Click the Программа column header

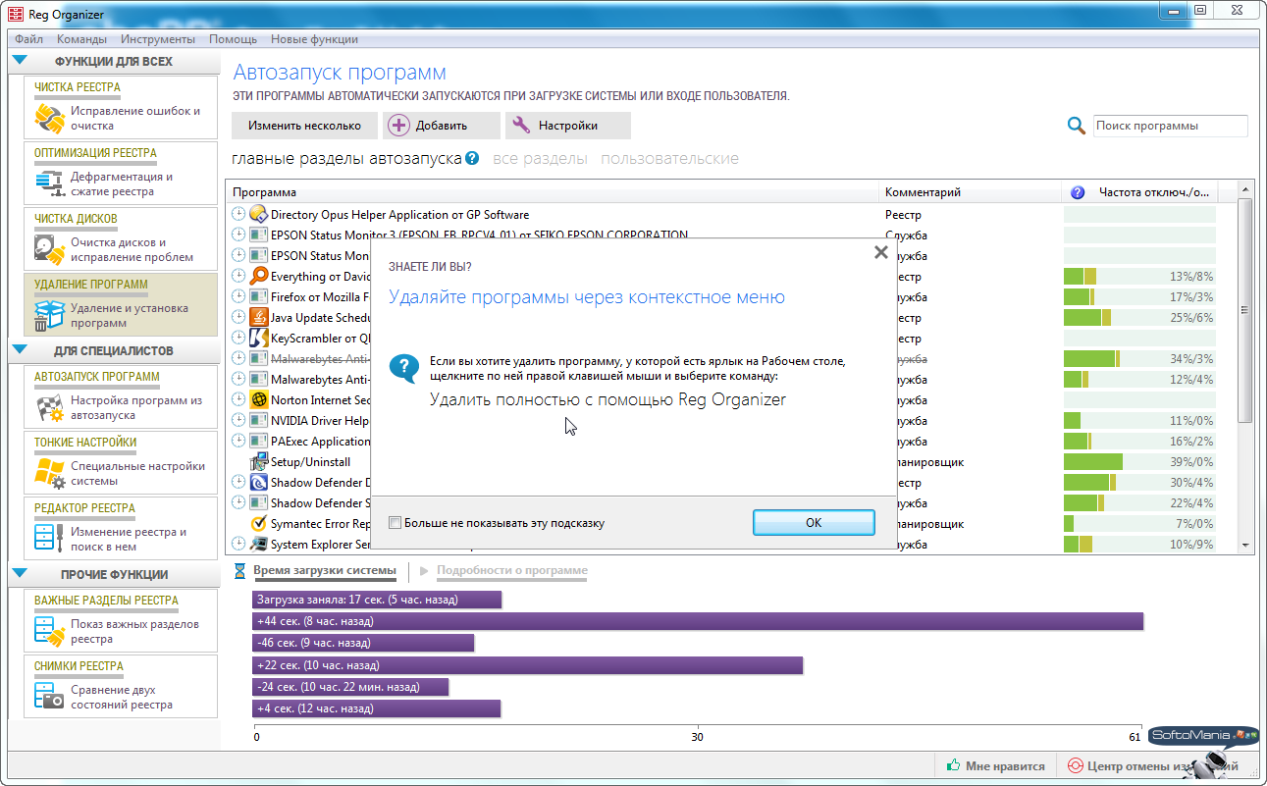click(x=553, y=192)
